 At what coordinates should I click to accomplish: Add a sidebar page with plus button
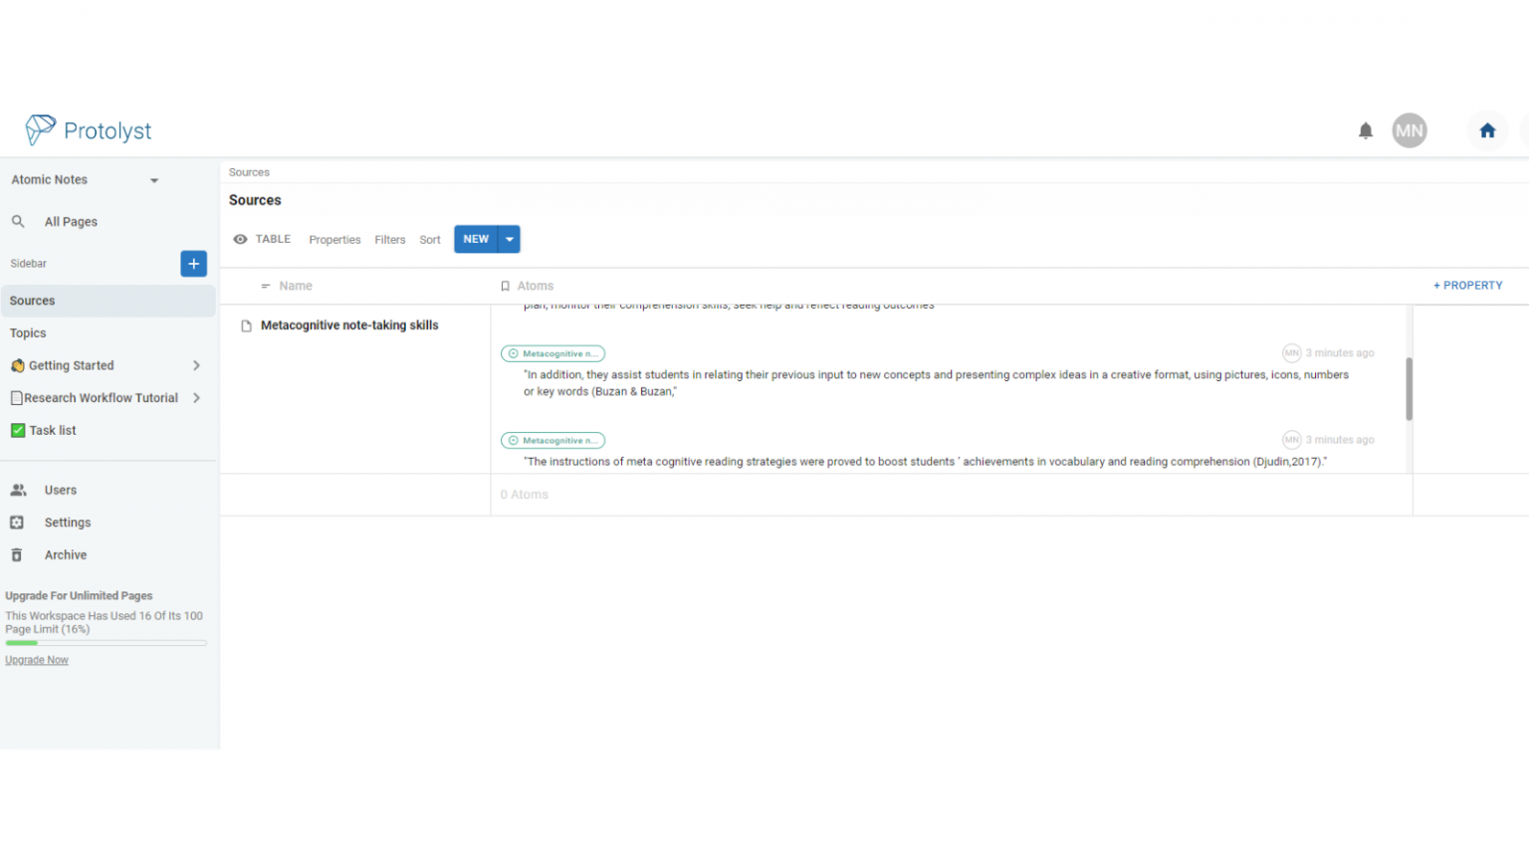tap(193, 264)
